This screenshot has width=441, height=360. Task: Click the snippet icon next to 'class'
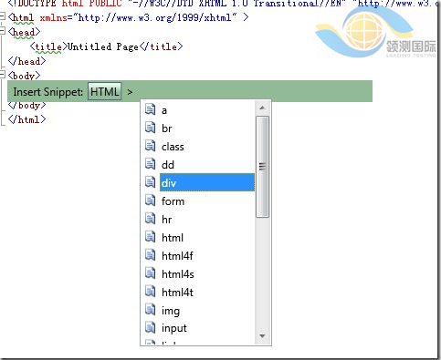(150, 146)
